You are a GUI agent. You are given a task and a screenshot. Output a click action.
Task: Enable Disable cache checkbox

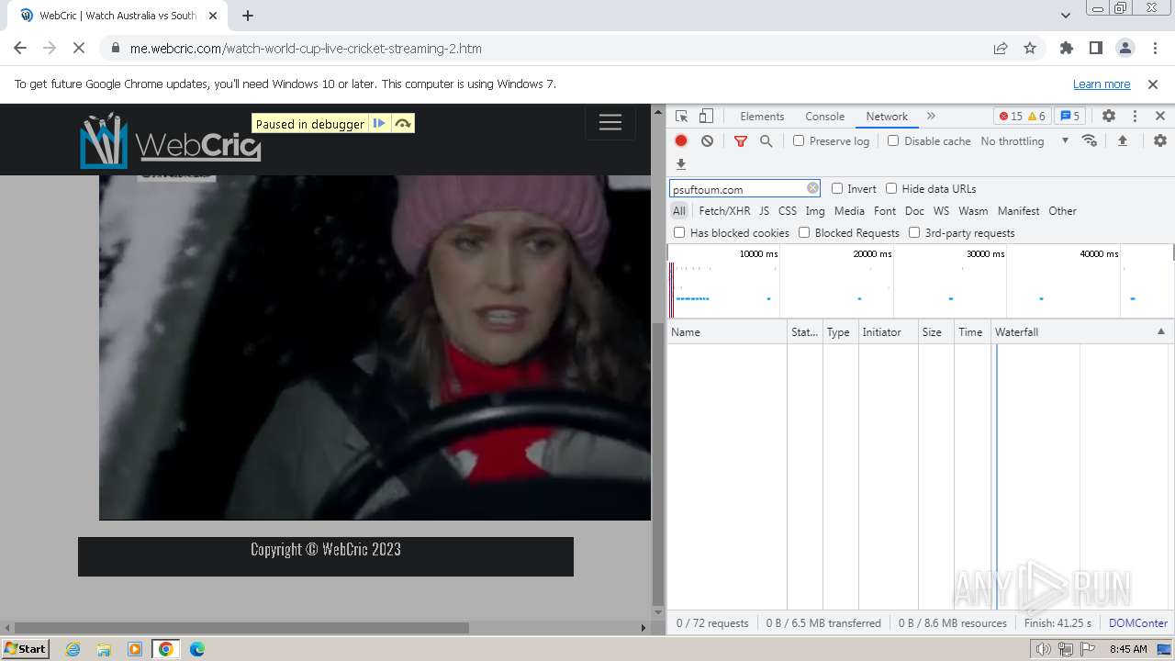click(893, 140)
